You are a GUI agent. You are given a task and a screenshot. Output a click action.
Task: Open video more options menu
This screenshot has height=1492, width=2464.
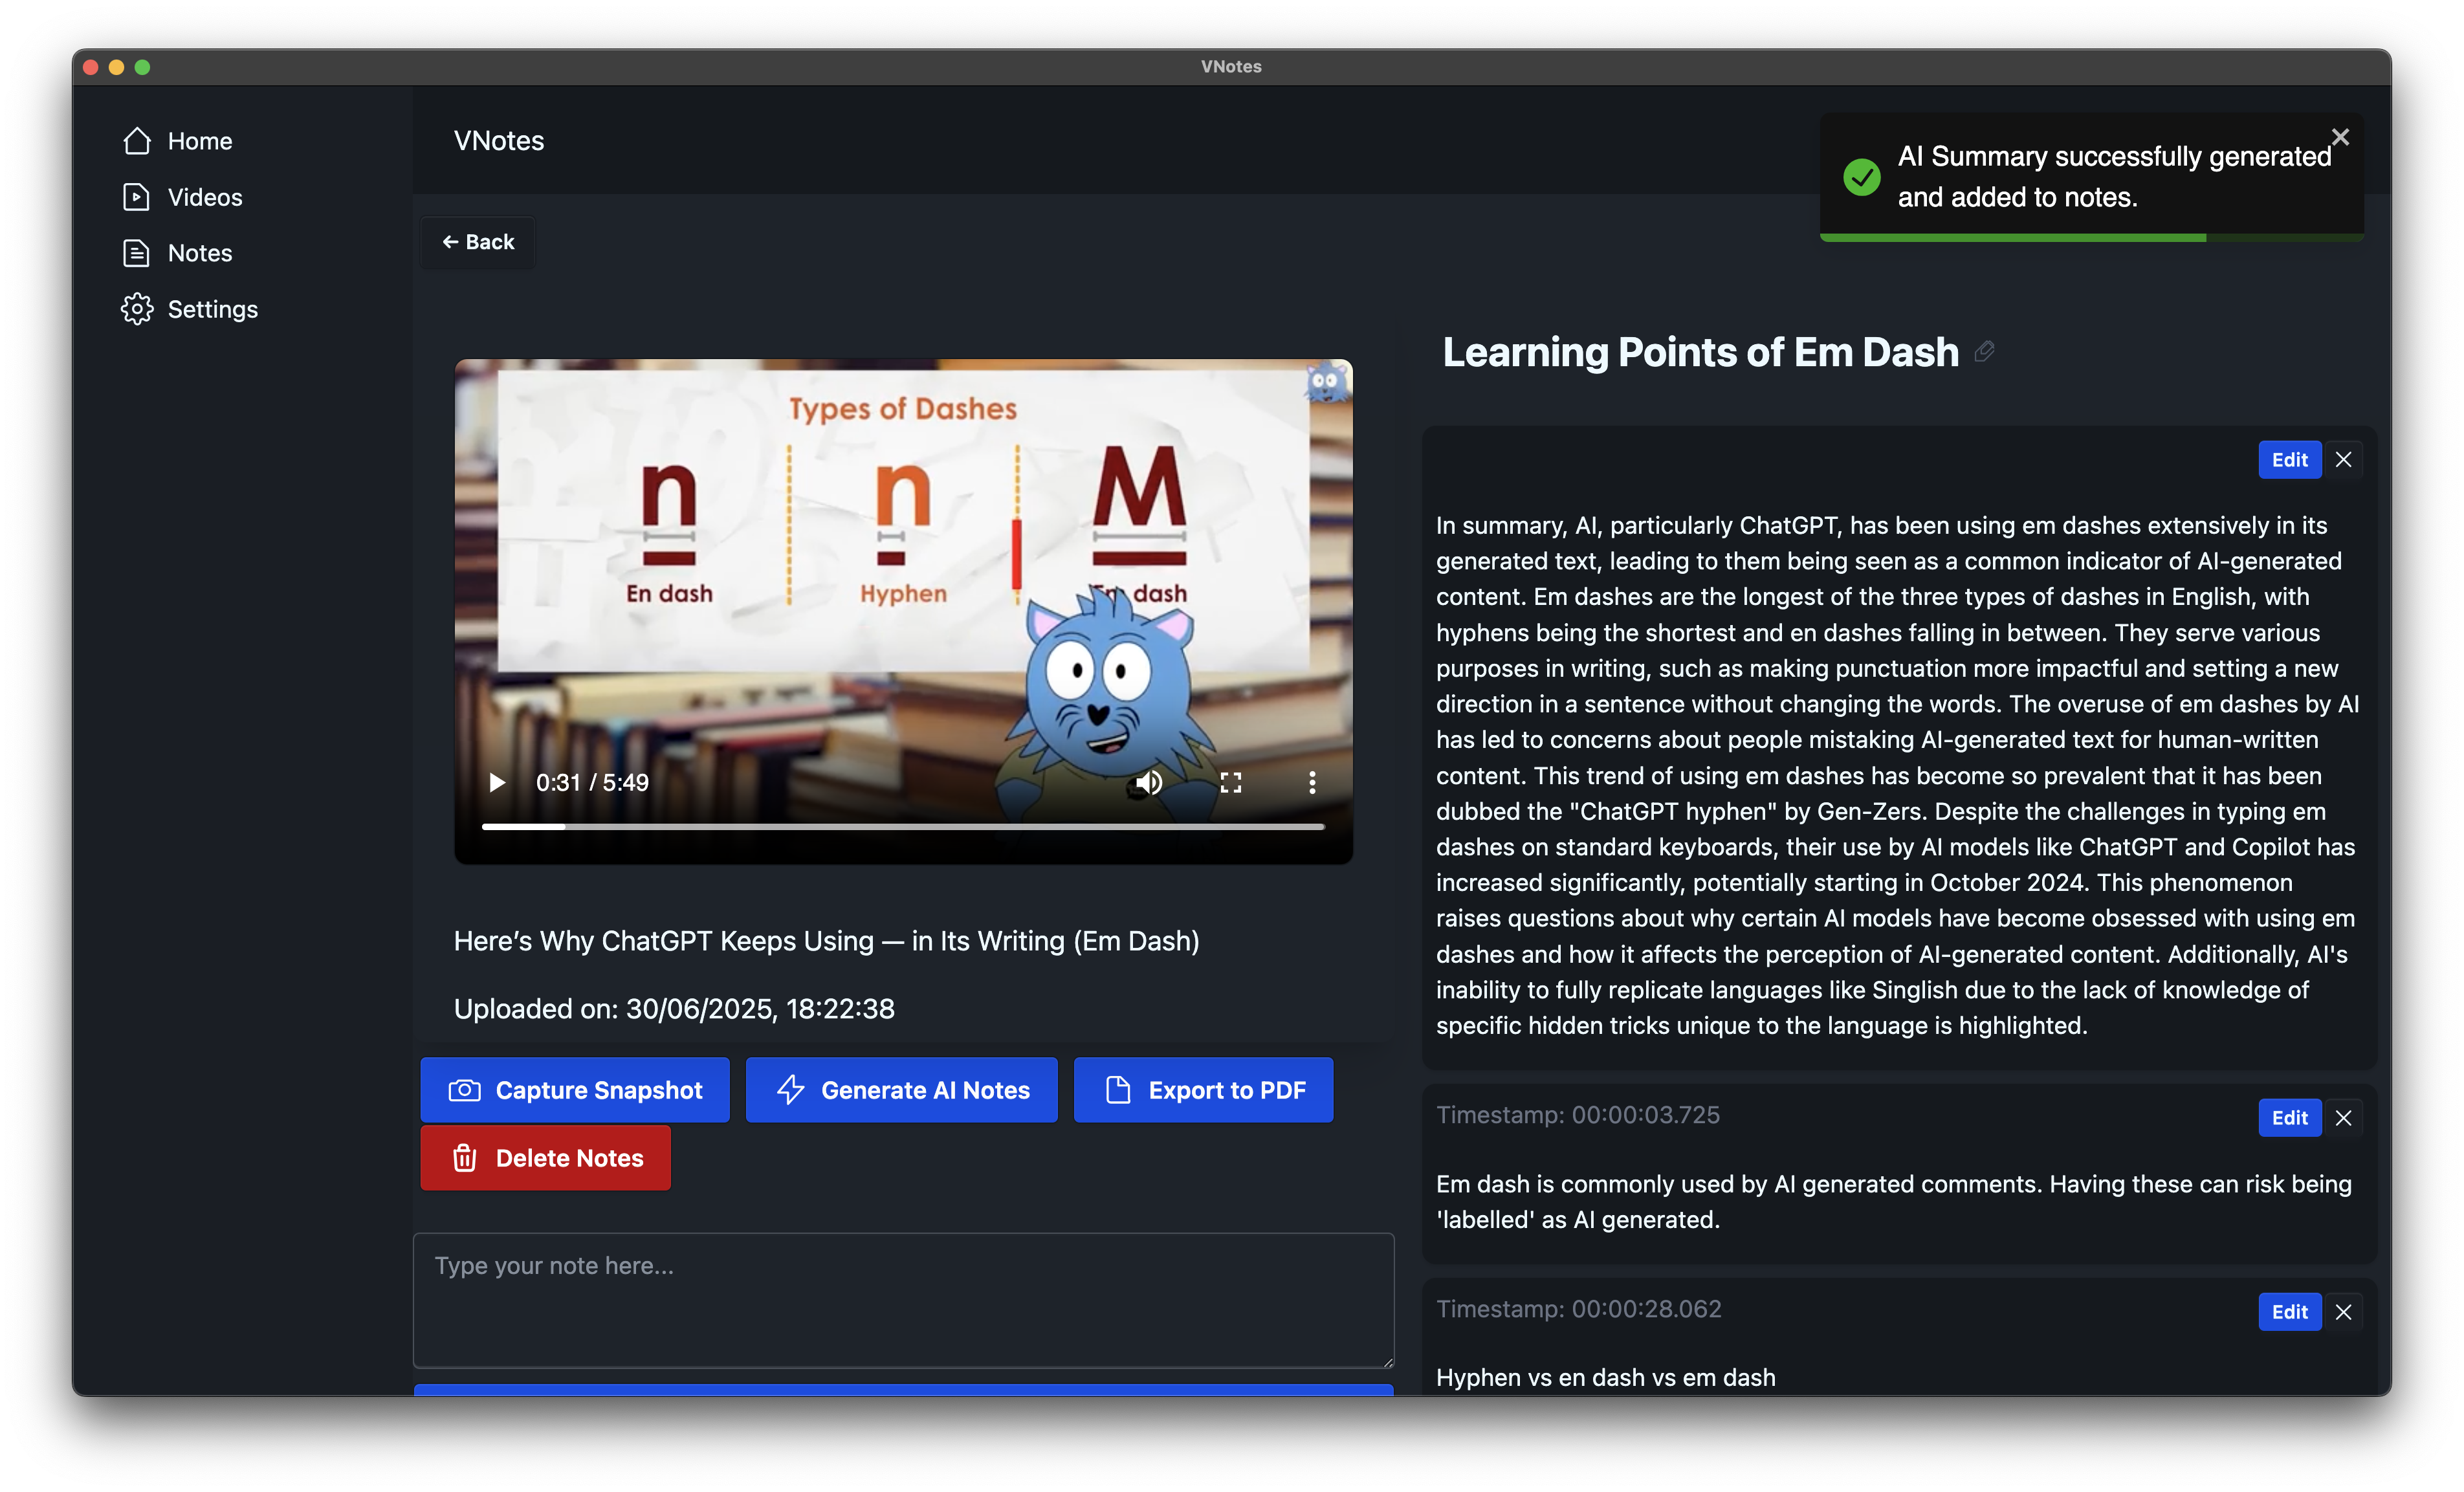click(1312, 783)
